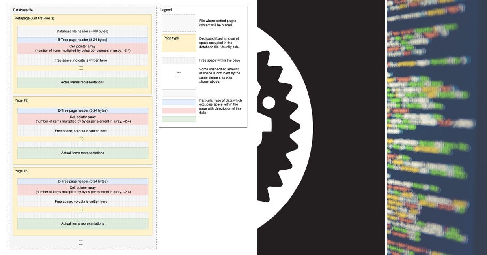This screenshot has width=487, height=255.
Task: Click the striped free space legend swatch
Action: tap(179, 60)
